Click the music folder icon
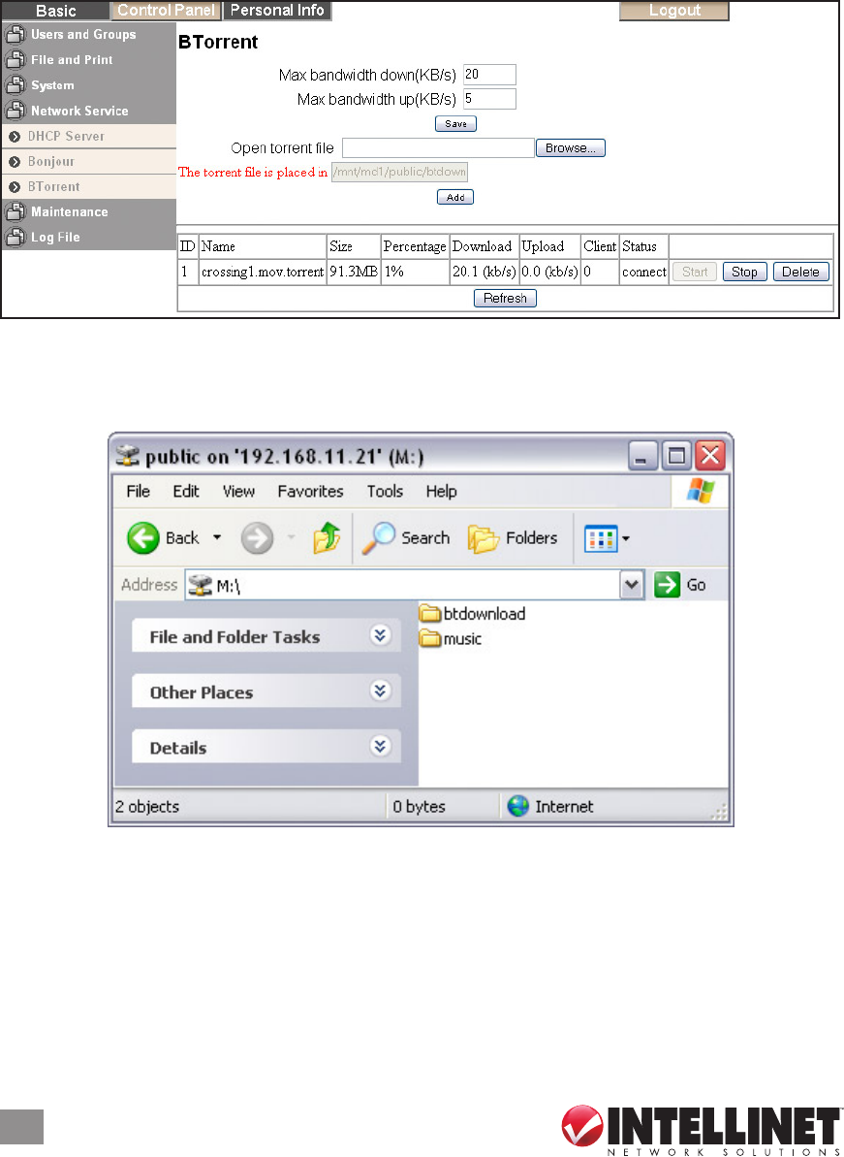Image resolution: width=844 pixels, height=1157 pixels. tap(429, 638)
